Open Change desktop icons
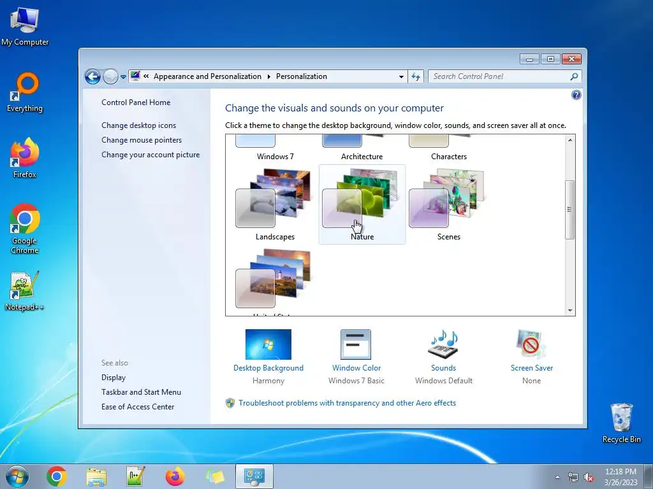This screenshot has height=489, width=653. point(138,125)
